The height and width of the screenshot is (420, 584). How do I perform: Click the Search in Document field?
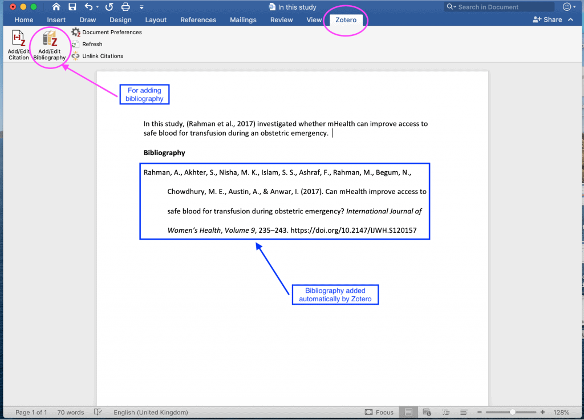pos(502,7)
